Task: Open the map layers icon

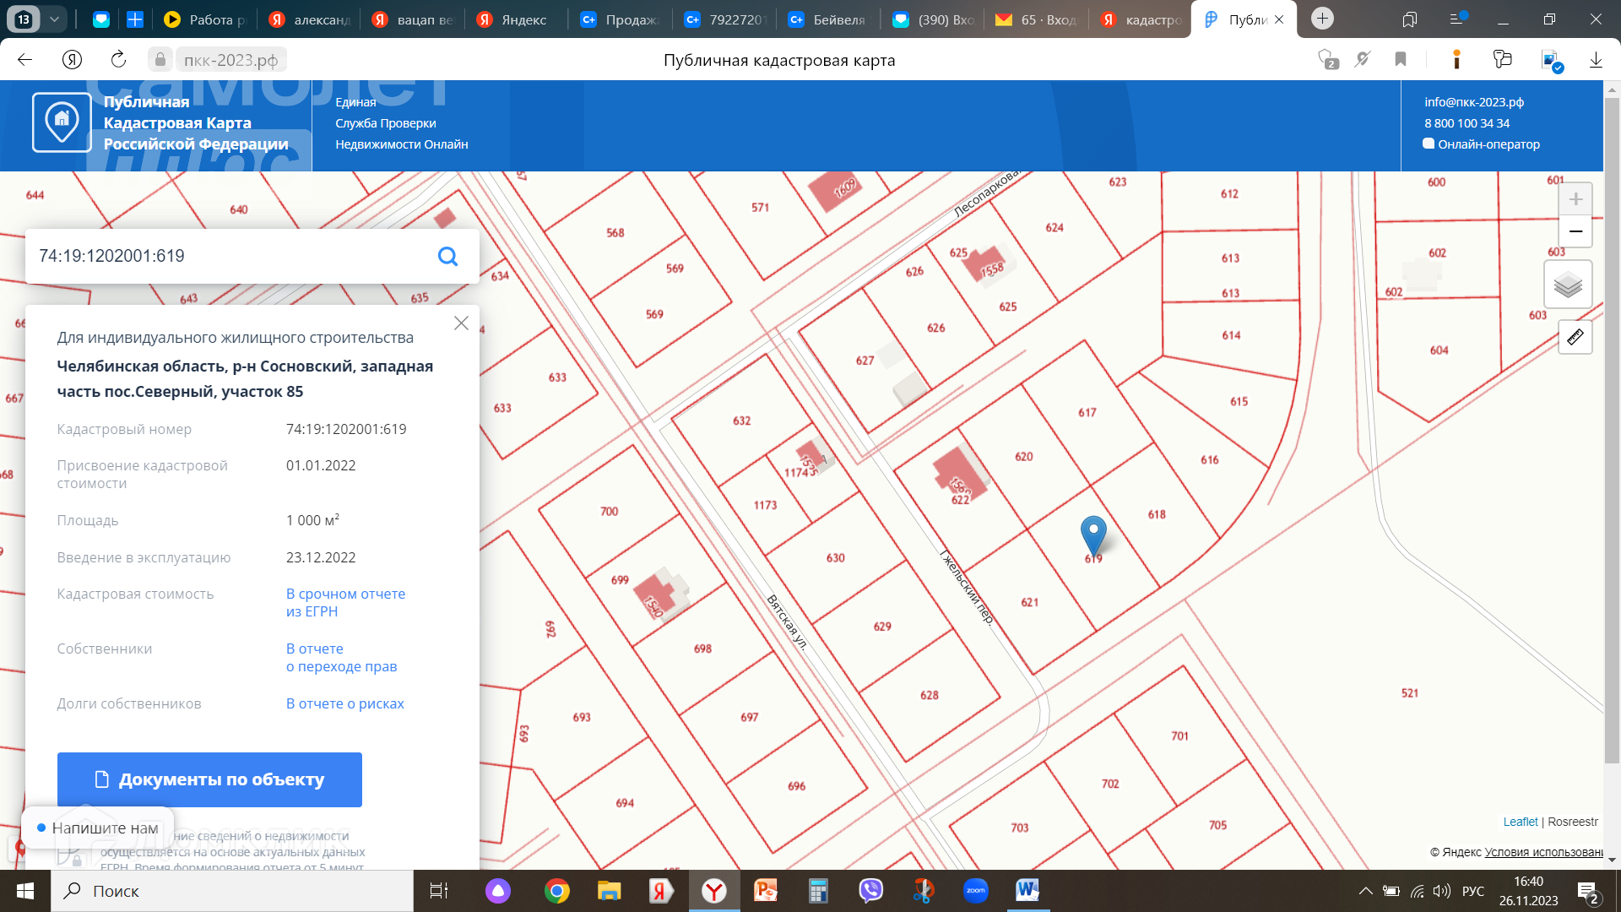Action: [1568, 285]
